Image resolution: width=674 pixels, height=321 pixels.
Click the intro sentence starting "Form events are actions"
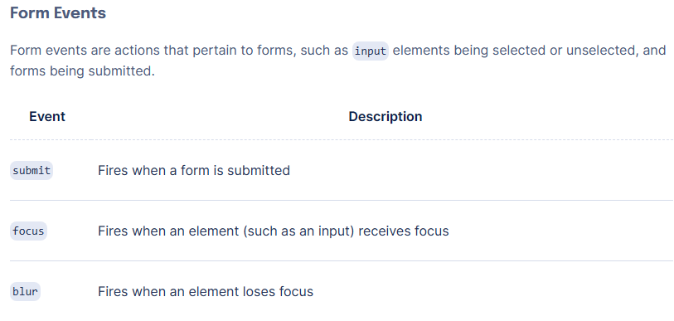pyautogui.click(x=338, y=61)
